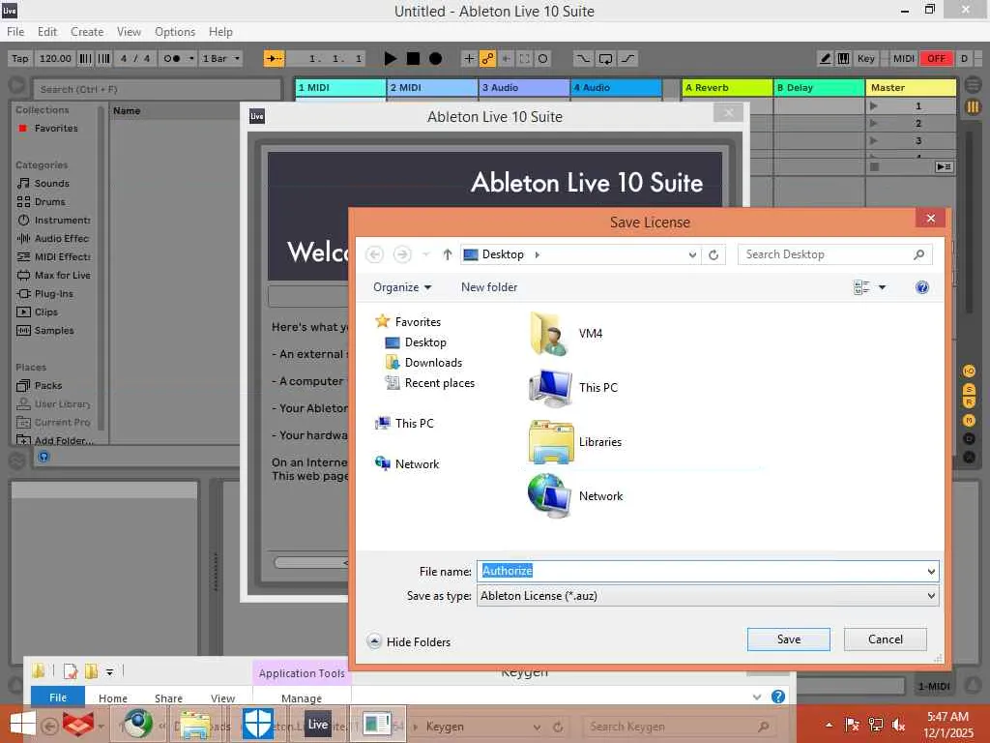Click the Cancel button
This screenshot has width=990, height=743.
[886, 639]
